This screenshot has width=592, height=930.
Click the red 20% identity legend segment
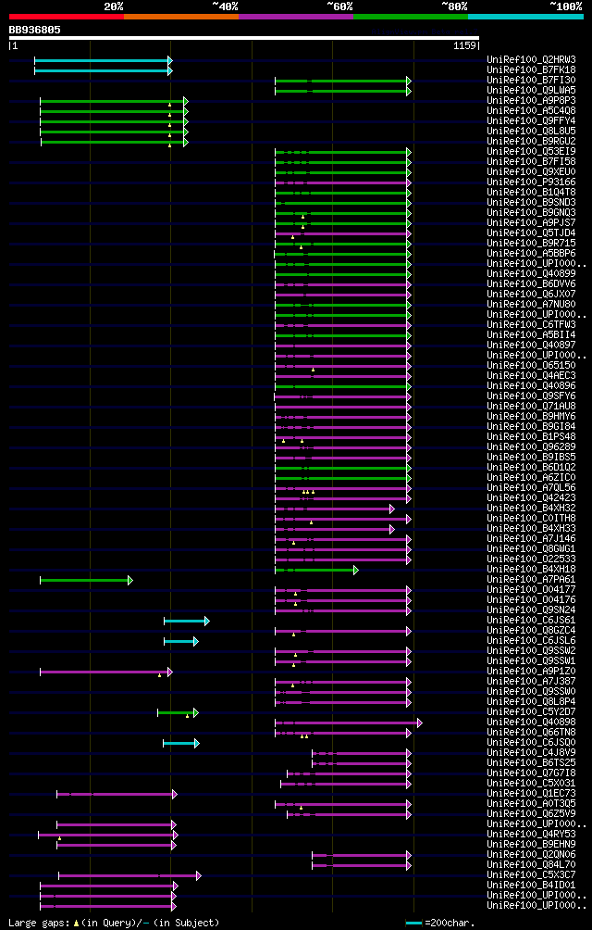coord(67,17)
